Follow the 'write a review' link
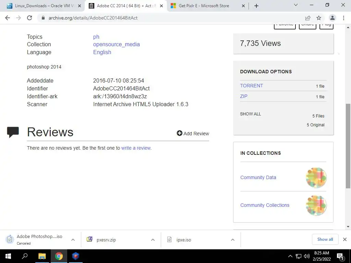The width and height of the screenshot is (351, 263). (x=136, y=148)
